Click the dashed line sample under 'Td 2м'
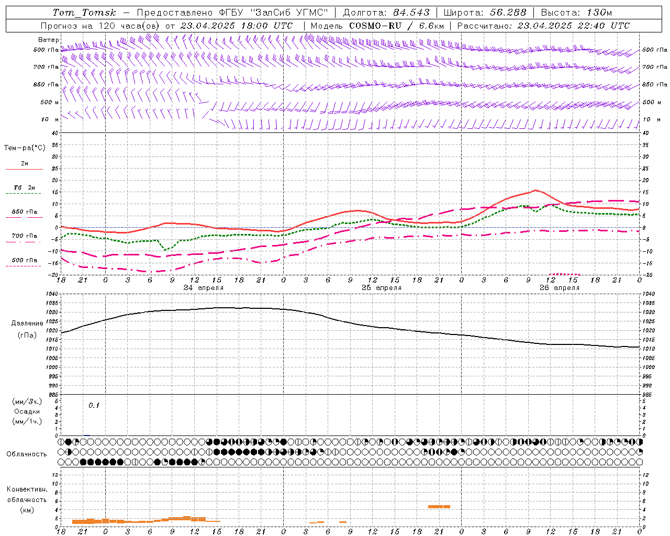 [24, 193]
